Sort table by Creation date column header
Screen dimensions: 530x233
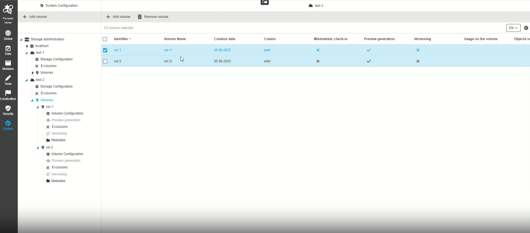[225, 39]
